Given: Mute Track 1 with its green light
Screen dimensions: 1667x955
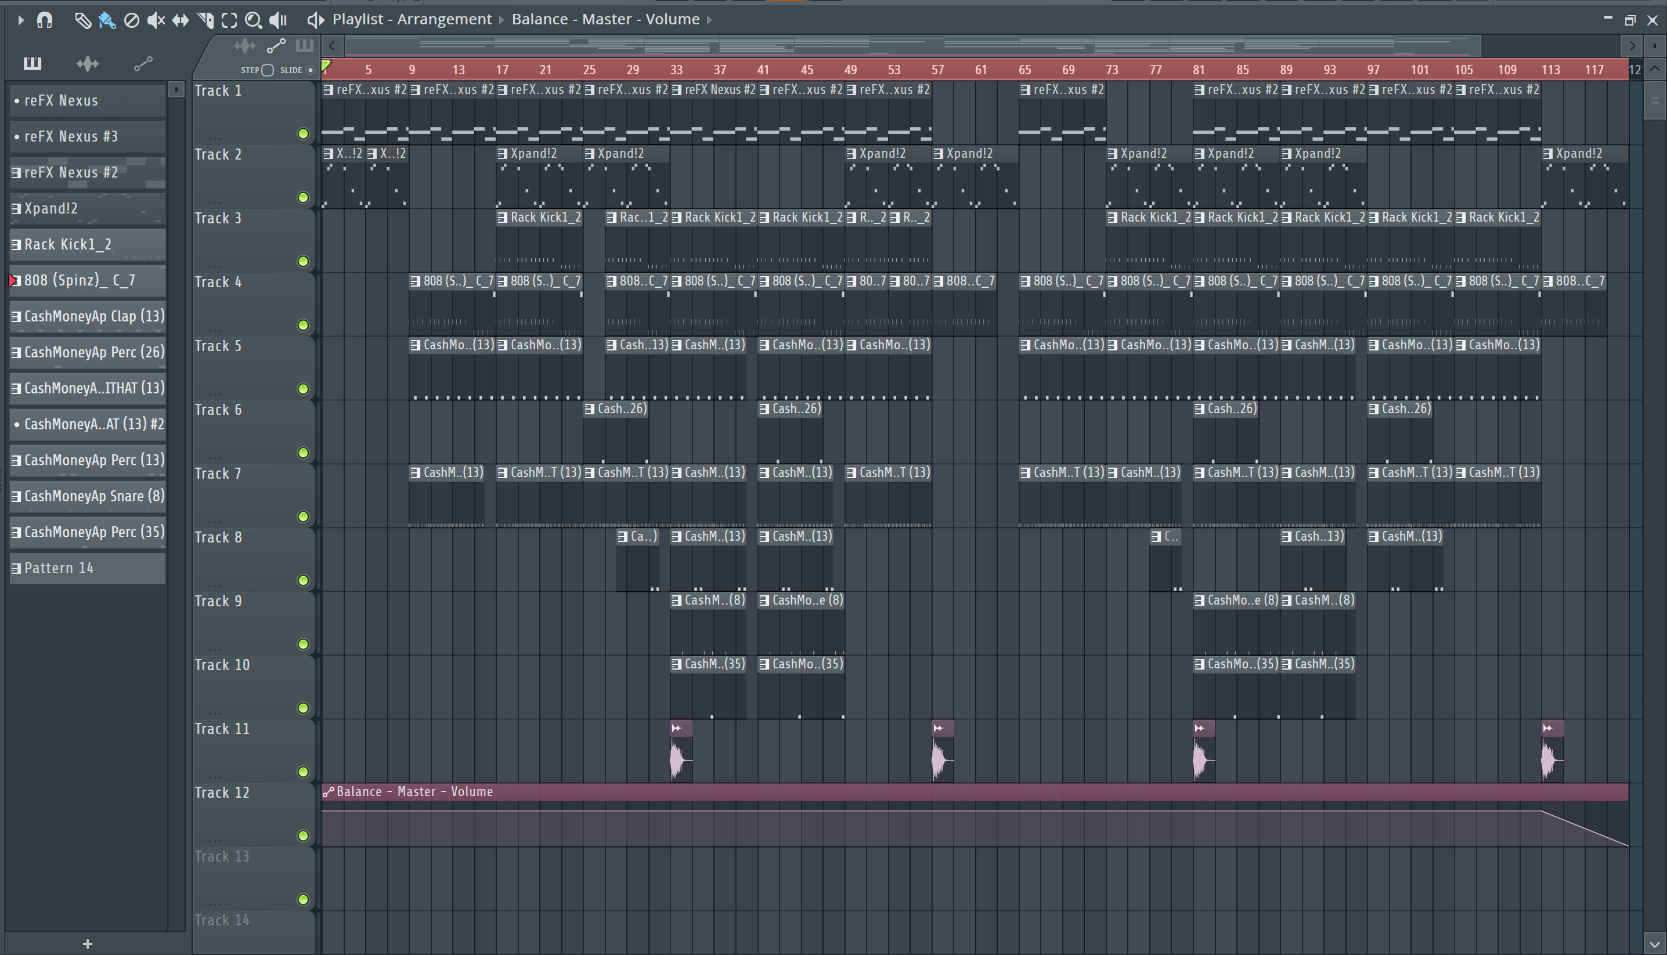Looking at the screenshot, I should (x=303, y=134).
